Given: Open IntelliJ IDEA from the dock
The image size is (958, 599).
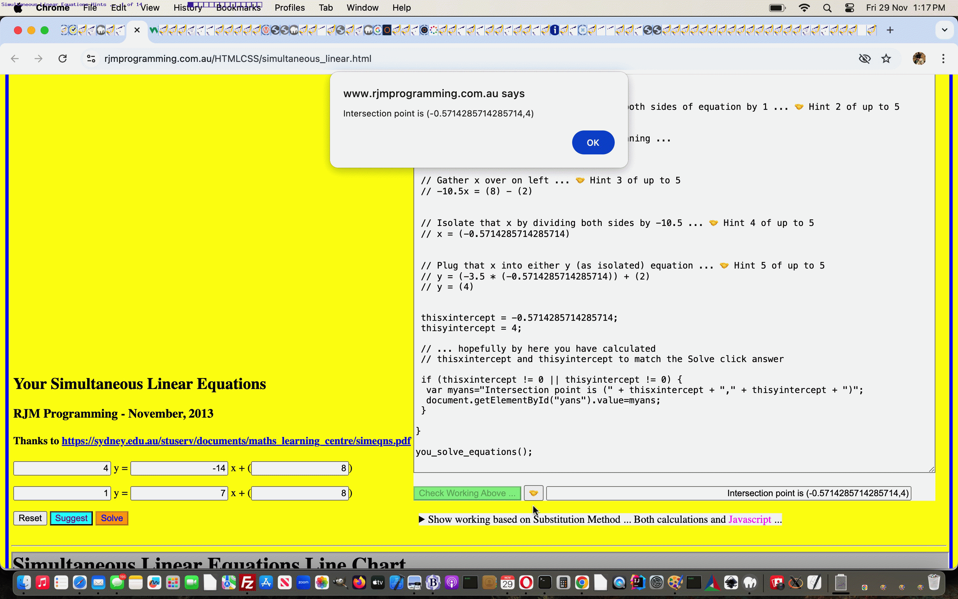Looking at the screenshot, I should click(638, 582).
